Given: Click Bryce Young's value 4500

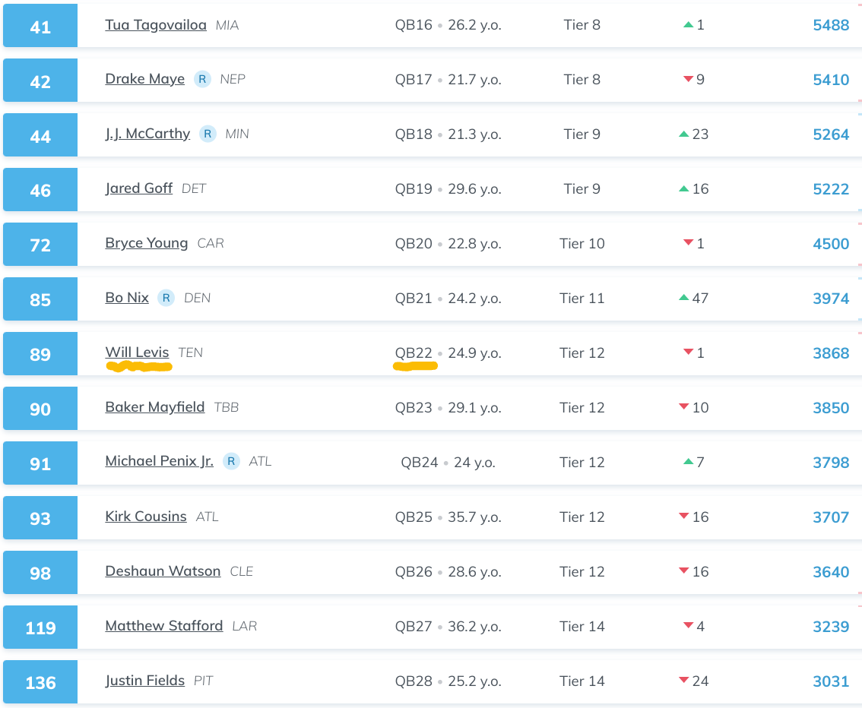Looking at the screenshot, I should [x=831, y=244].
